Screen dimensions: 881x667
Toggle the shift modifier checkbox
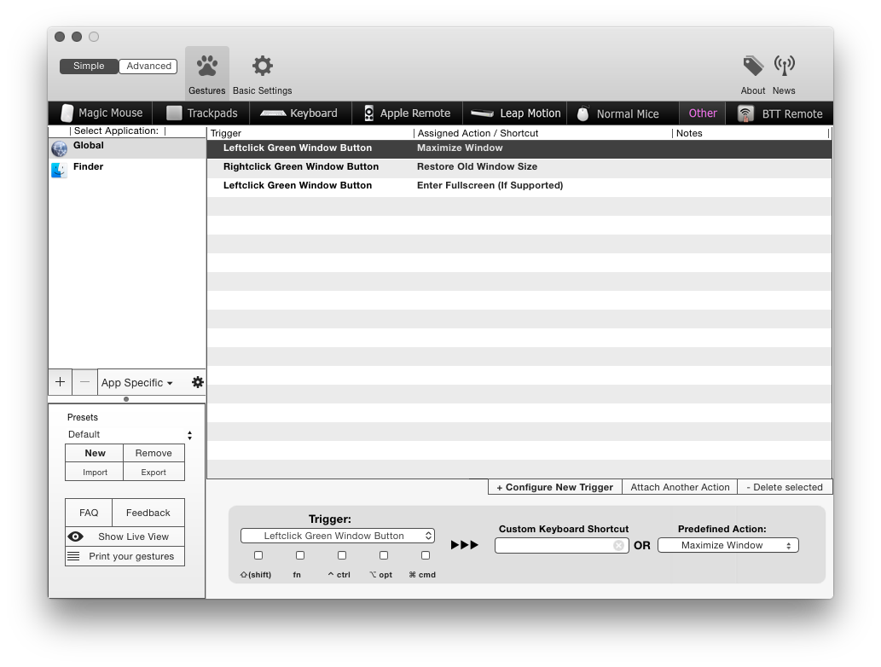tap(258, 555)
